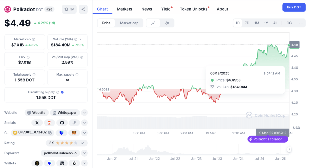Open the chain link social icon

coord(74,123)
